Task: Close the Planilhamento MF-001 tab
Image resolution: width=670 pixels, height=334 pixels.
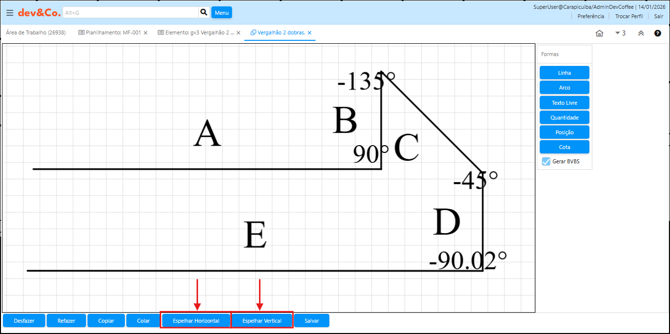Action: 146,33
